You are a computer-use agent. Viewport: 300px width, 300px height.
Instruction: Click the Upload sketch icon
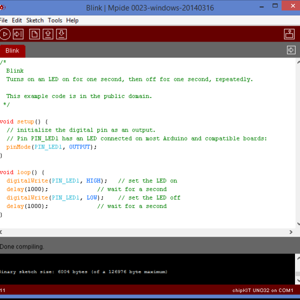pos(18,34)
